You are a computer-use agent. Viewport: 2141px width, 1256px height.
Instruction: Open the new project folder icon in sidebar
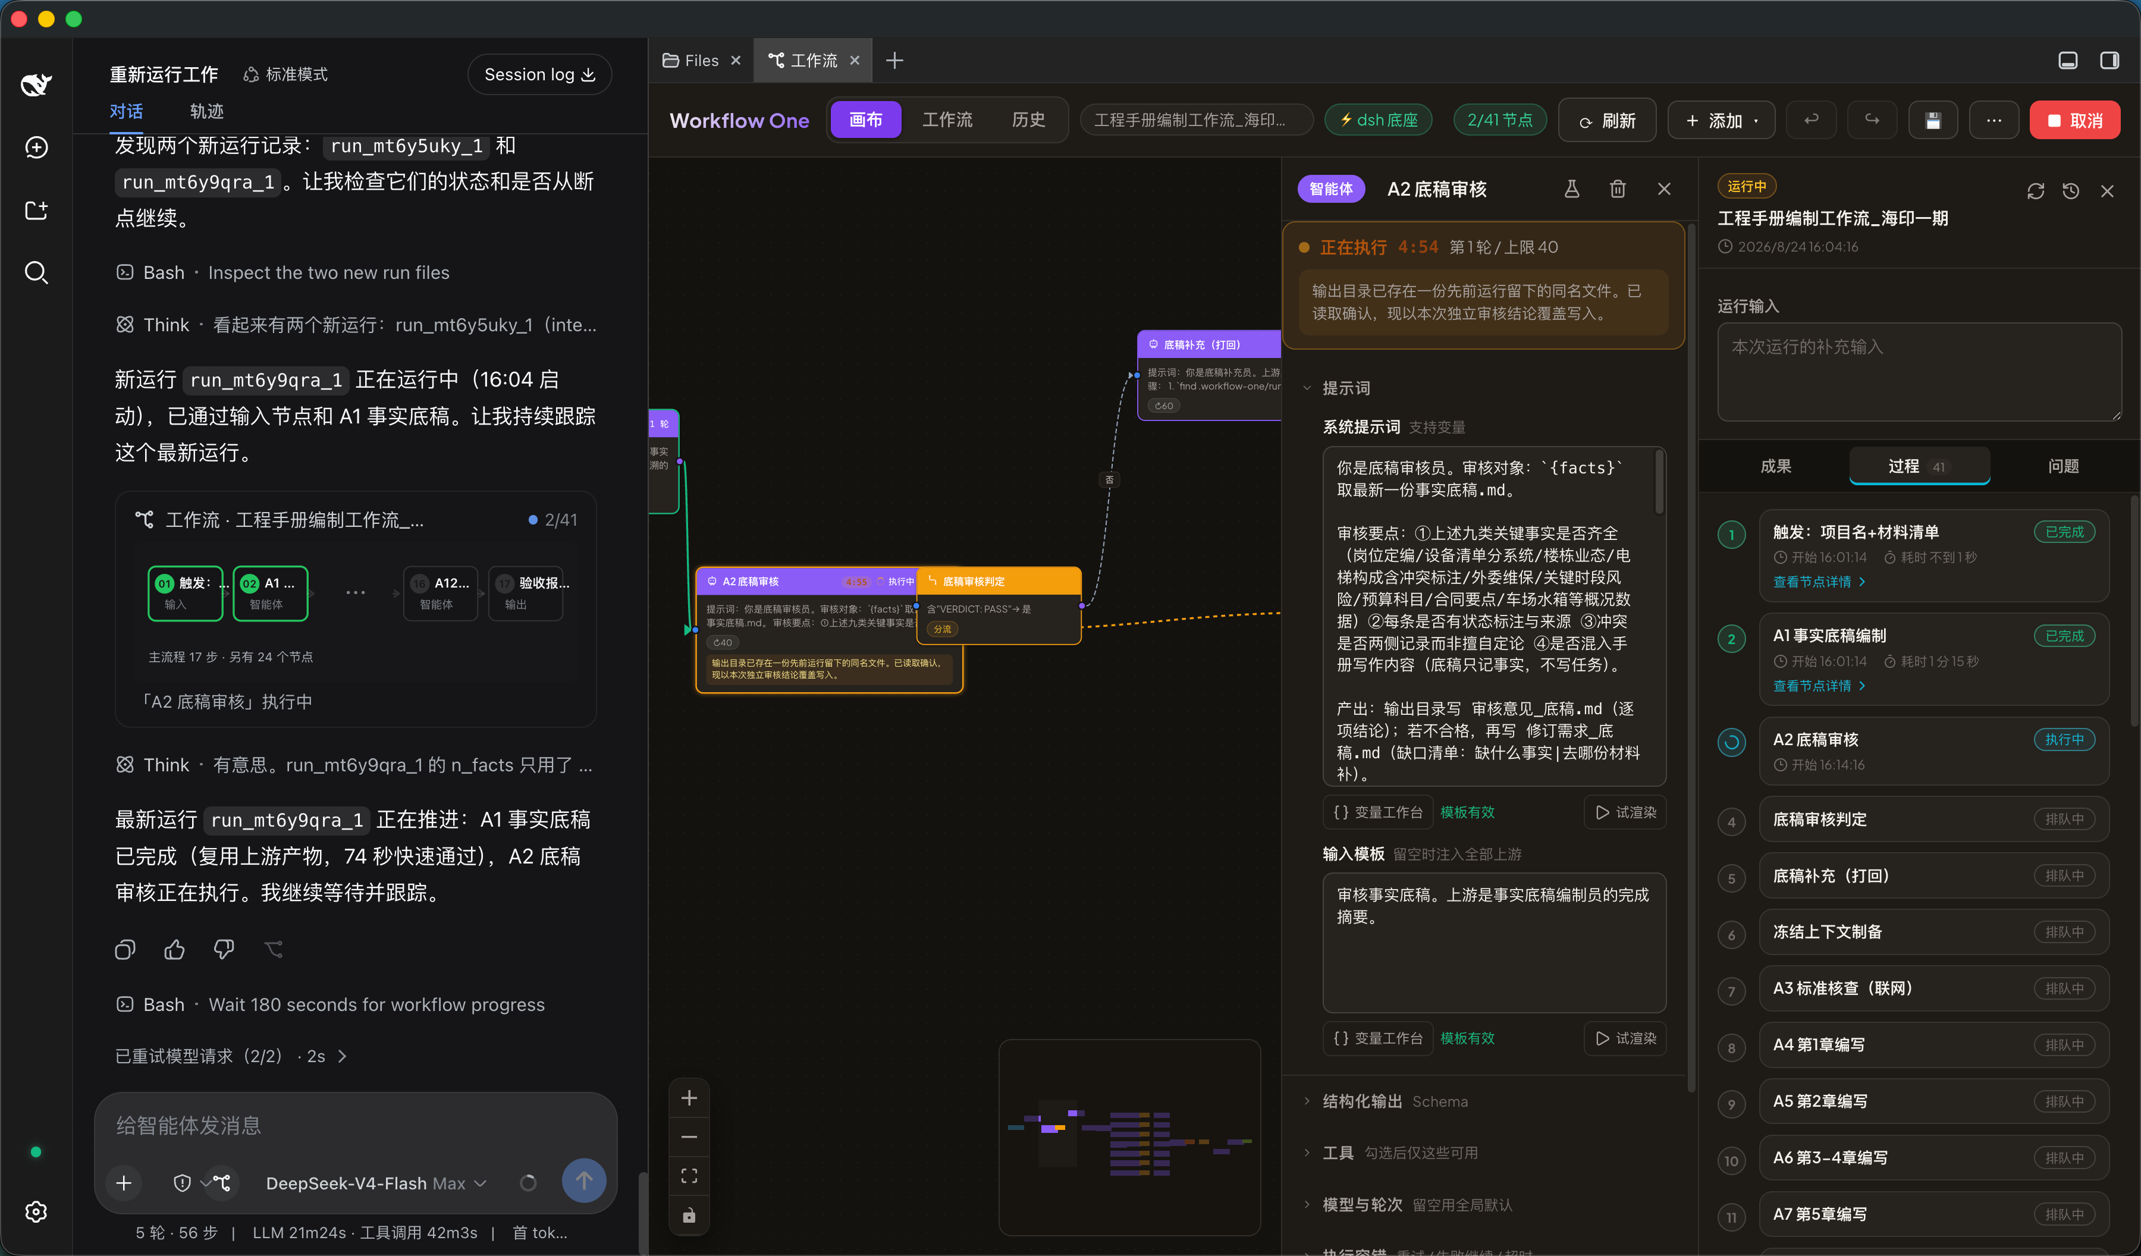[36, 210]
